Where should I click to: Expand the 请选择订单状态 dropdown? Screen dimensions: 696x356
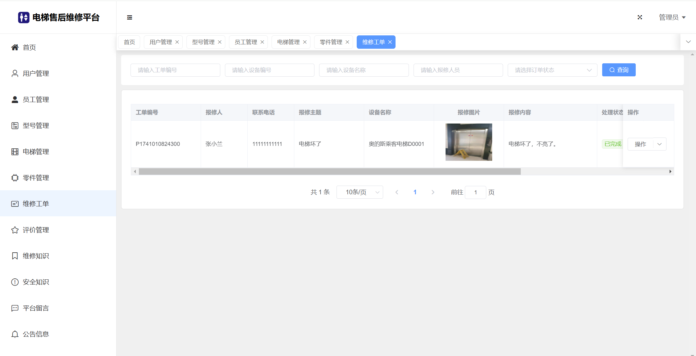point(552,70)
